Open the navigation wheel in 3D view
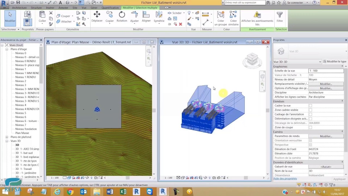This screenshot has height=196, width=348. click(262, 76)
